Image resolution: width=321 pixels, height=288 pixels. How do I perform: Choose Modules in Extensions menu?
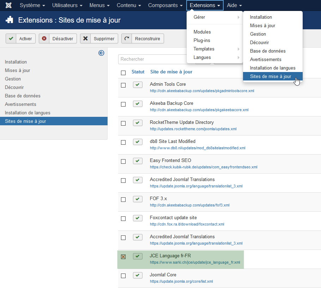(x=214, y=32)
